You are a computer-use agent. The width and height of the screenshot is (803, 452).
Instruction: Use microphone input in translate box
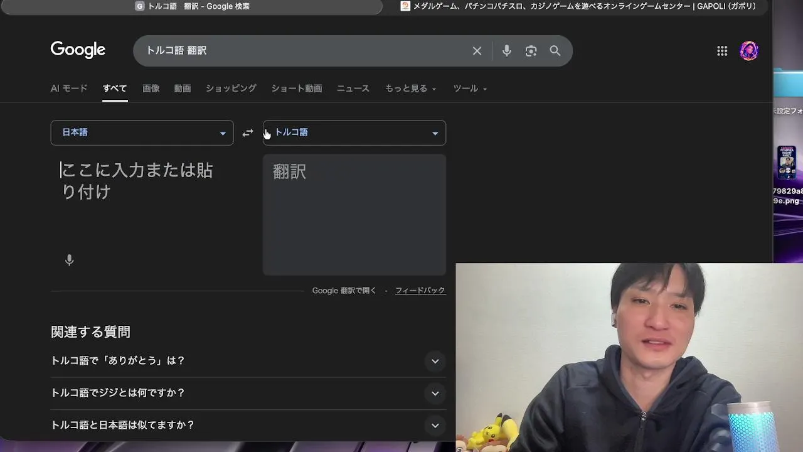click(x=70, y=260)
